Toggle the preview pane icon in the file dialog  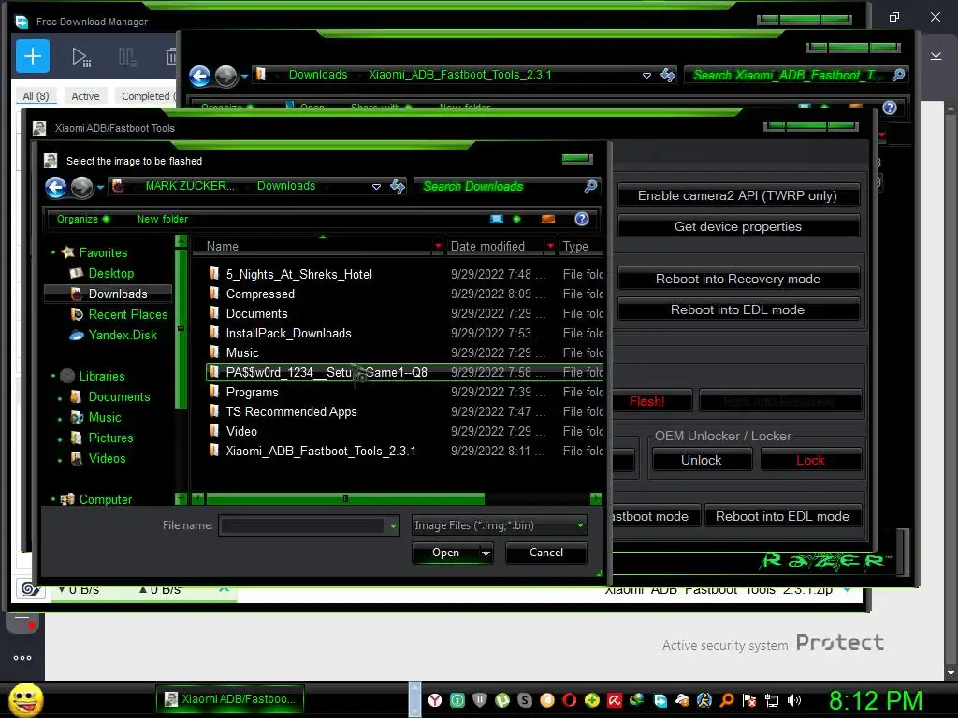pyautogui.click(x=548, y=219)
